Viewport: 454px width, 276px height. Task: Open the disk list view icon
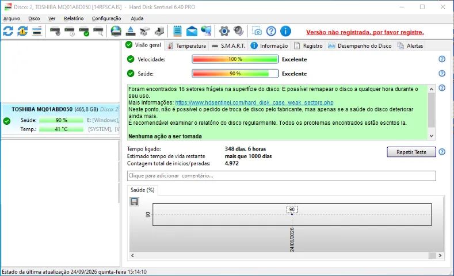point(37,31)
